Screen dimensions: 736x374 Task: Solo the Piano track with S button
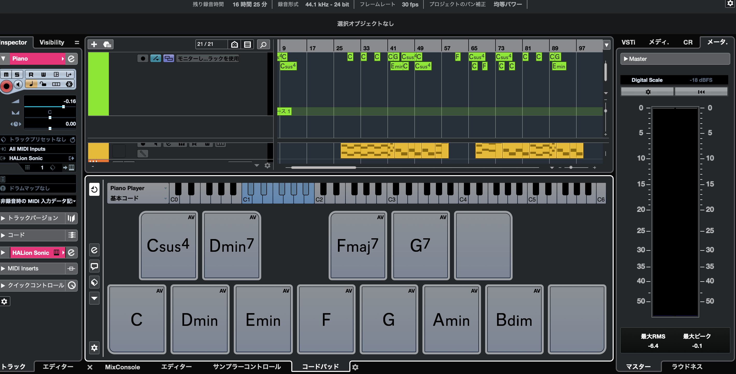click(x=17, y=75)
